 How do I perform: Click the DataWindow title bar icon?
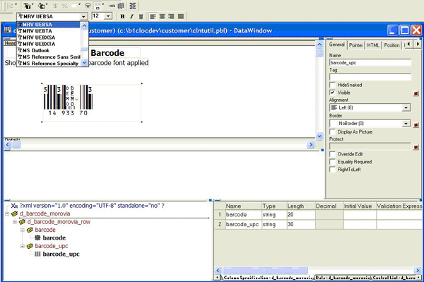(8, 30)
